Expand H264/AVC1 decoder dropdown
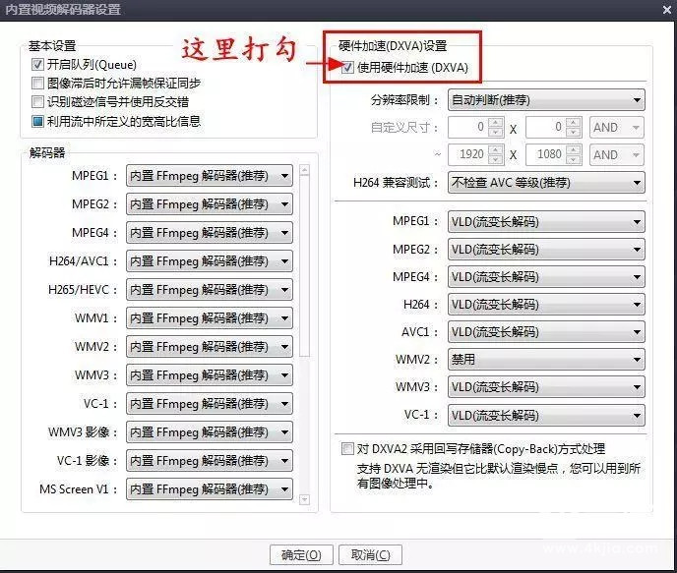Image resolution: width=677 pixels, height=573 pixels. 209,261
